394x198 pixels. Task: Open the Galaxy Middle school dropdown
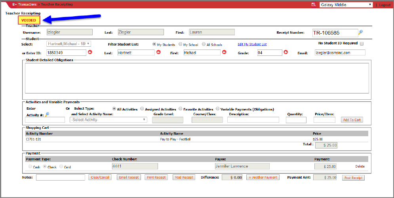tap(346, 4)
